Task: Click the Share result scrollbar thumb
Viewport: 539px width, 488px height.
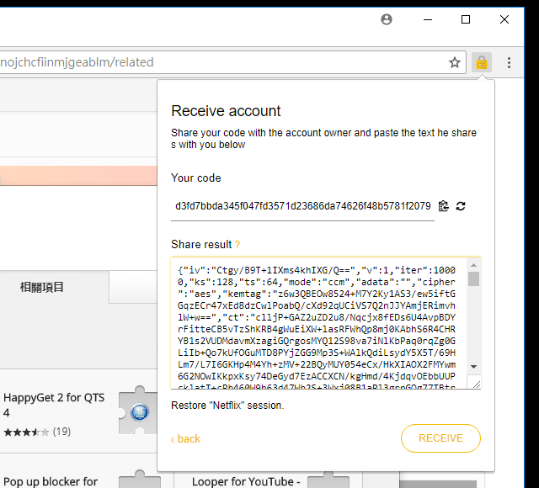Action: [473, 279]
